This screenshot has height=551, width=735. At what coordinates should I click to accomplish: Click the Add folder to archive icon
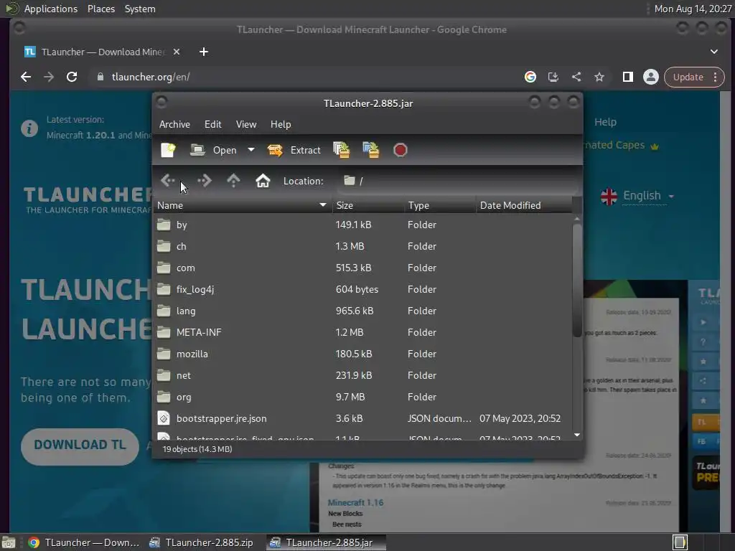pyautogui.click(x=371, y=150)
